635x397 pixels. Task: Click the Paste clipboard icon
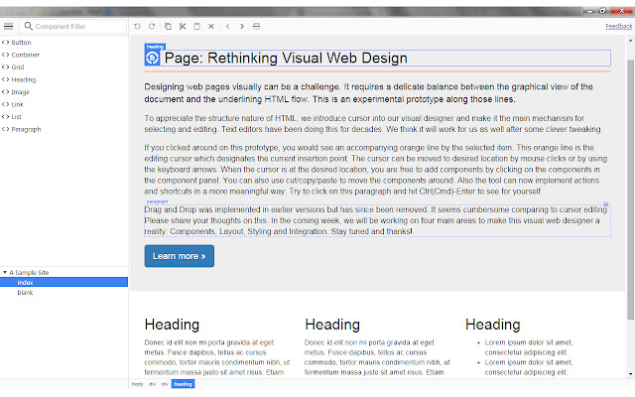[x=196, y=26]
